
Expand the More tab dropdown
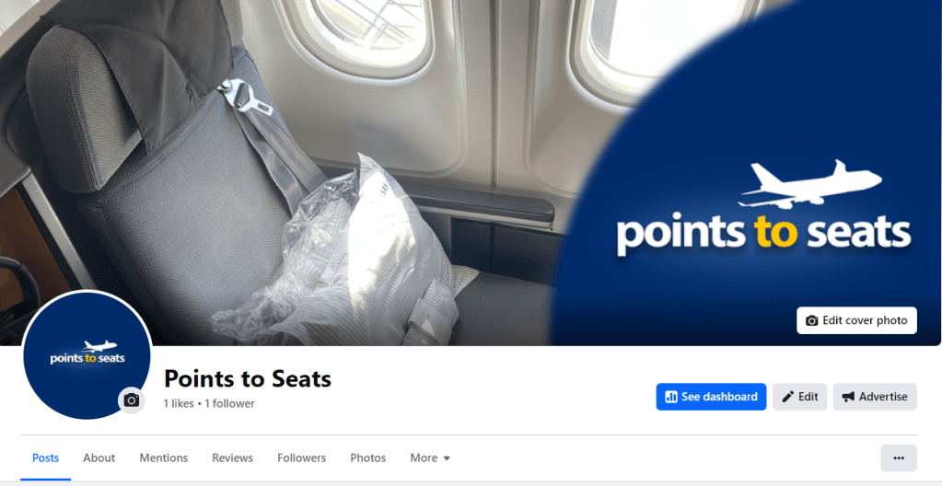coord(430,457)
